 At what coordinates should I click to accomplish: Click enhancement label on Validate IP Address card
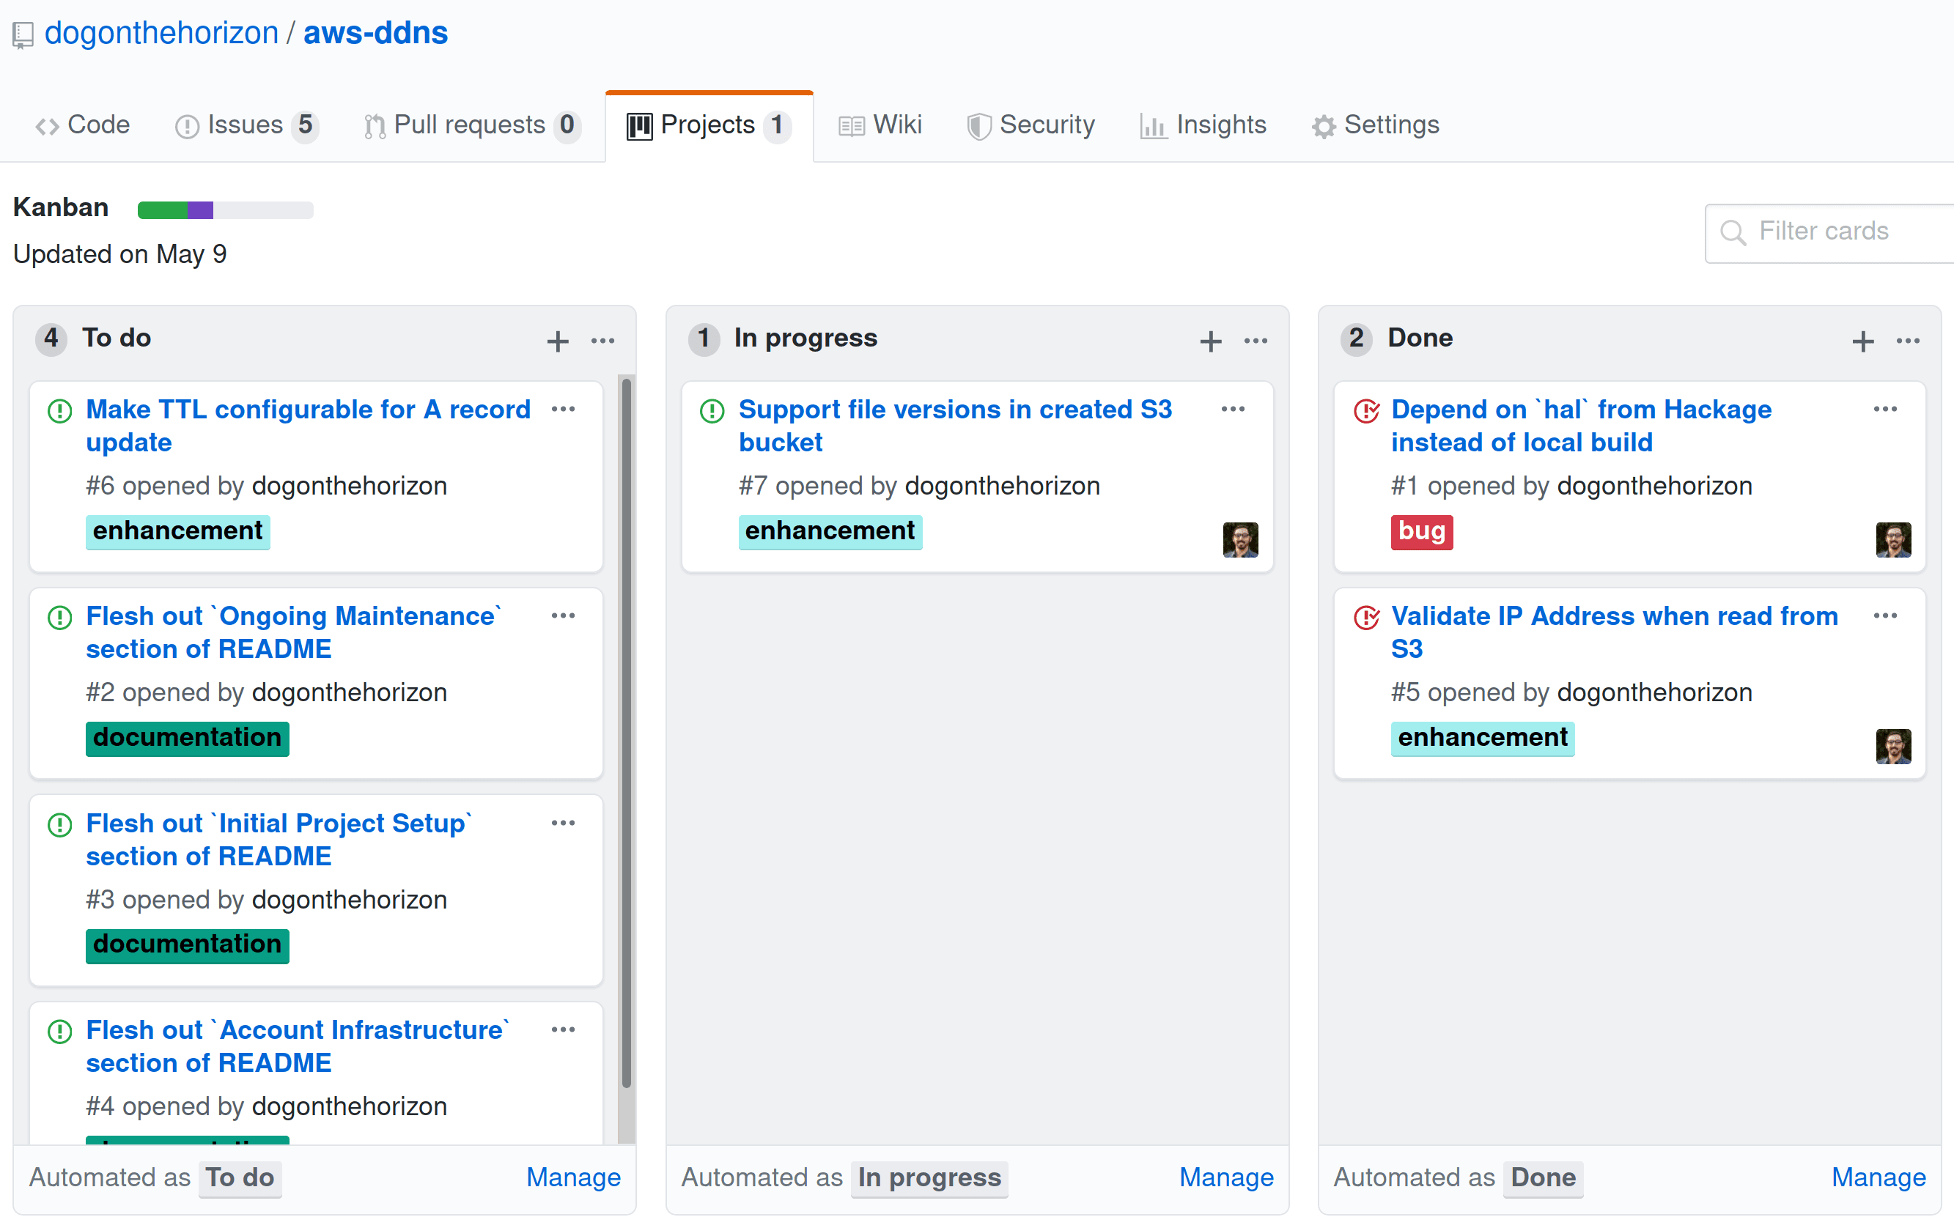pos(1483,738)
